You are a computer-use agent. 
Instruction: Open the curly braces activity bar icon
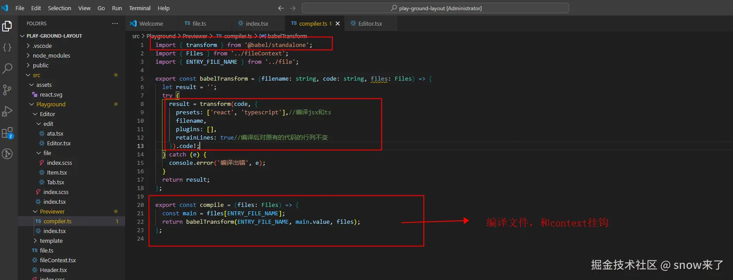[x=7, y=47]
